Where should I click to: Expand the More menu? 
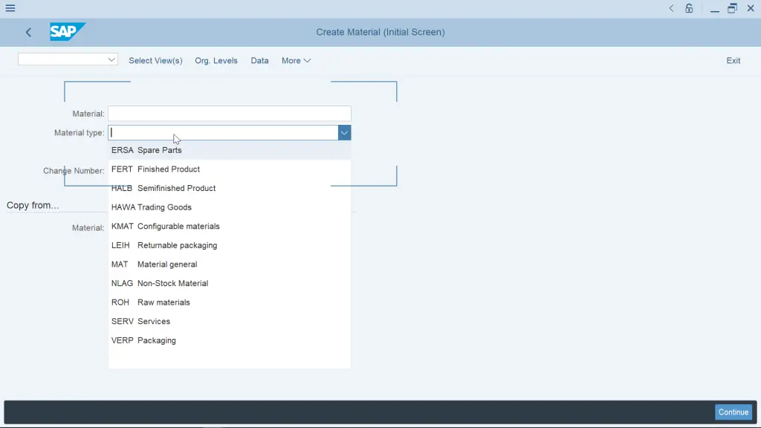tap(296, 60)
